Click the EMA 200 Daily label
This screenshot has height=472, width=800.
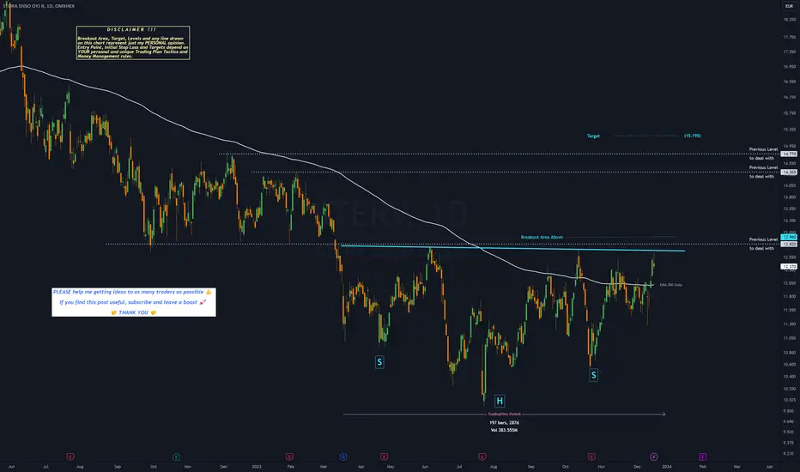671,285
